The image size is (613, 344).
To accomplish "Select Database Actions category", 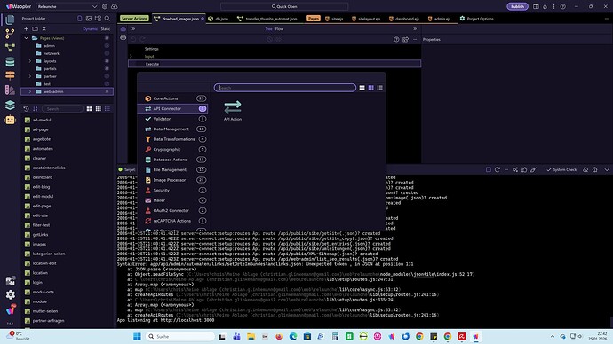I will (172, 160).
